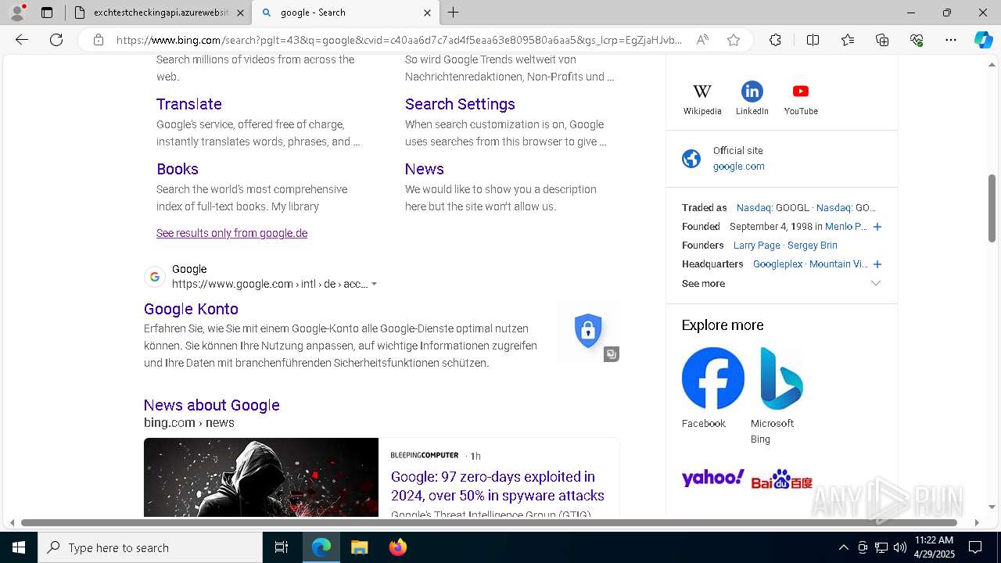
Task: Click the image overlay icon on Google Konto thumbnail
Action: pos(612,354)
